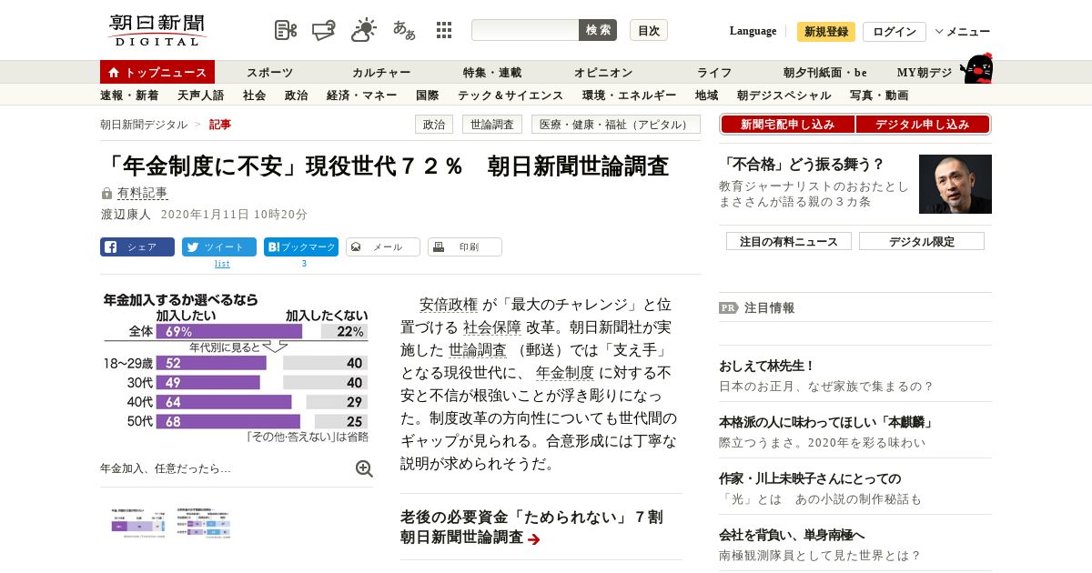Click デジタル申し込み button
Image resolution: width=1092 pixels, height=573 pixels.
(923, 125)
